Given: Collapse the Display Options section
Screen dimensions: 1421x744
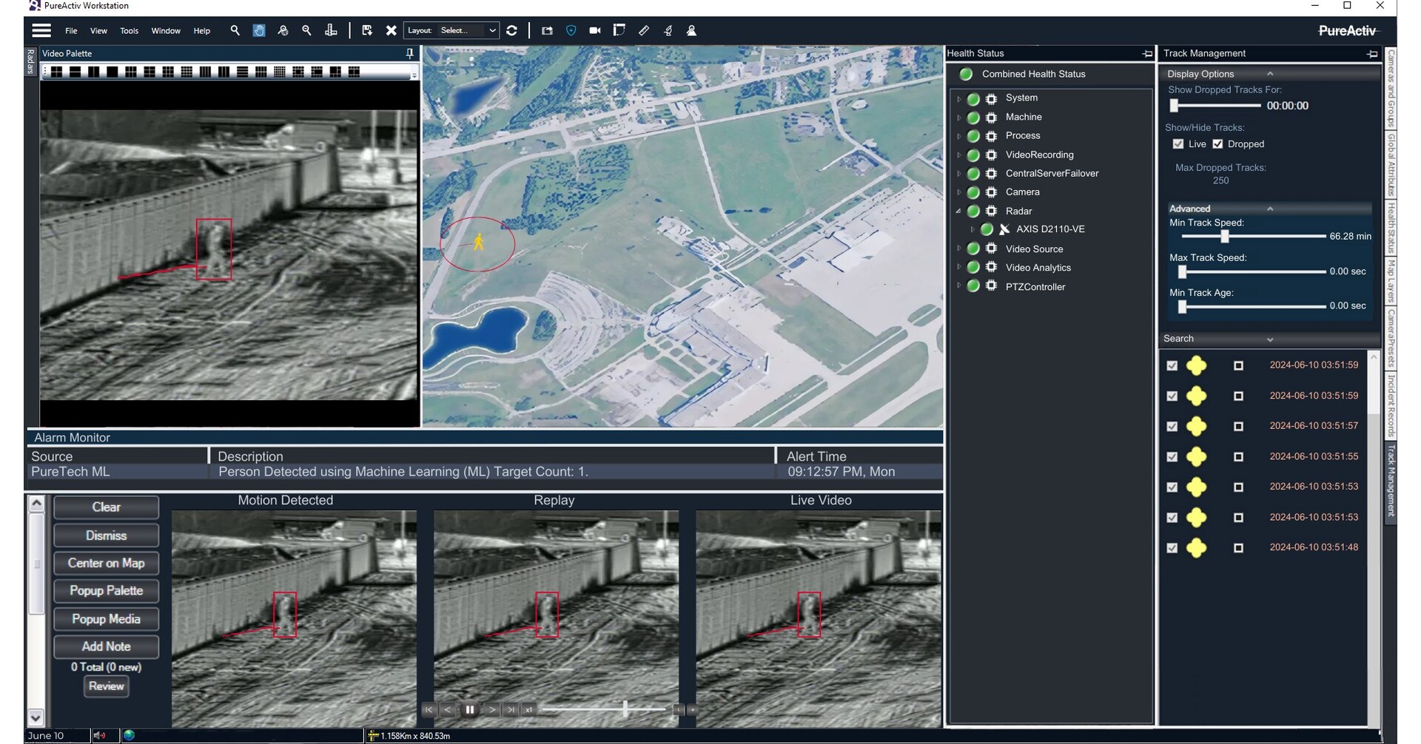Looking at the screenshot, I should click(1270, 74).
